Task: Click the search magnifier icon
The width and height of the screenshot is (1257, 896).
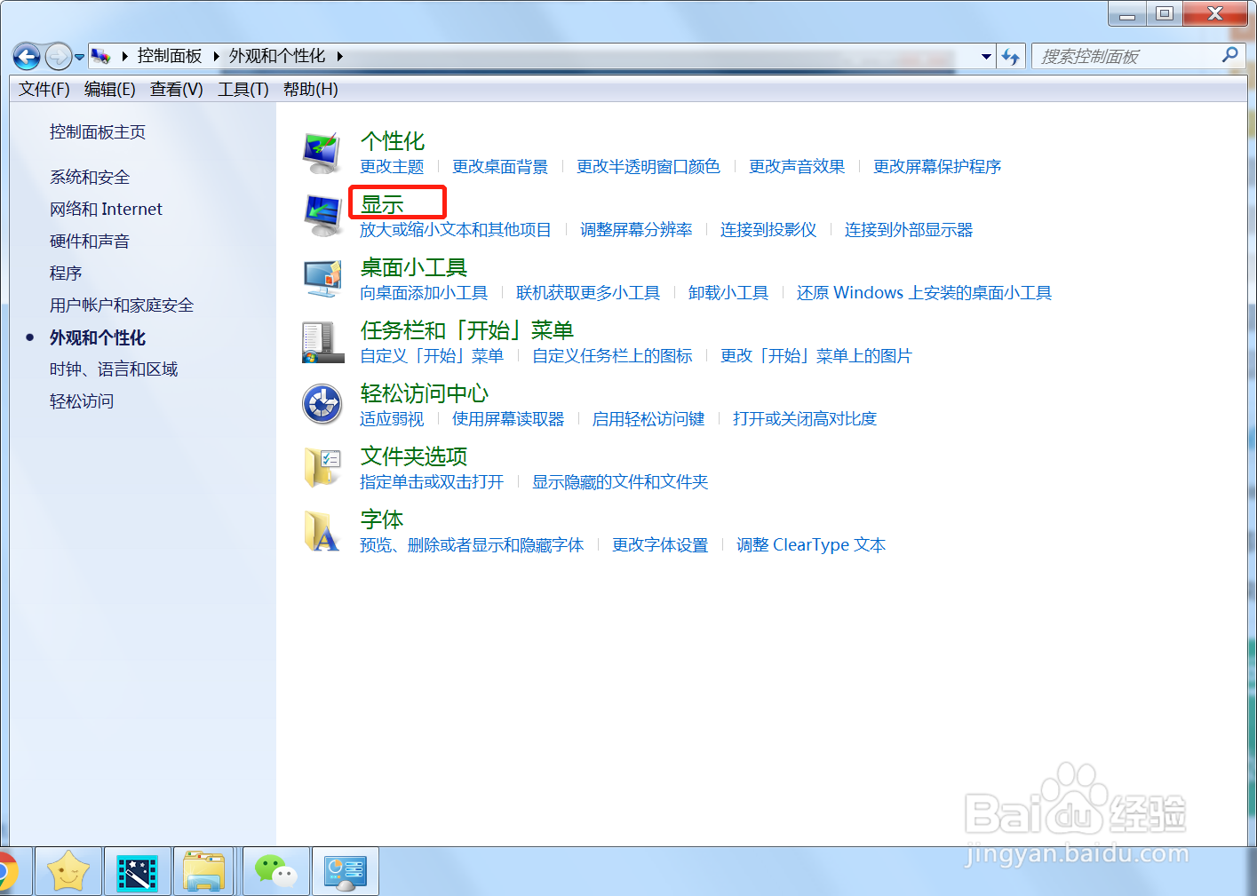Action: (1229, 55)
